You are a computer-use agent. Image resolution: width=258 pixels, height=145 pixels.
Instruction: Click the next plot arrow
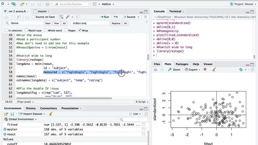(x=162, y=70)
